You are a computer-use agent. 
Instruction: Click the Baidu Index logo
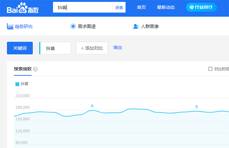point(23,8)
